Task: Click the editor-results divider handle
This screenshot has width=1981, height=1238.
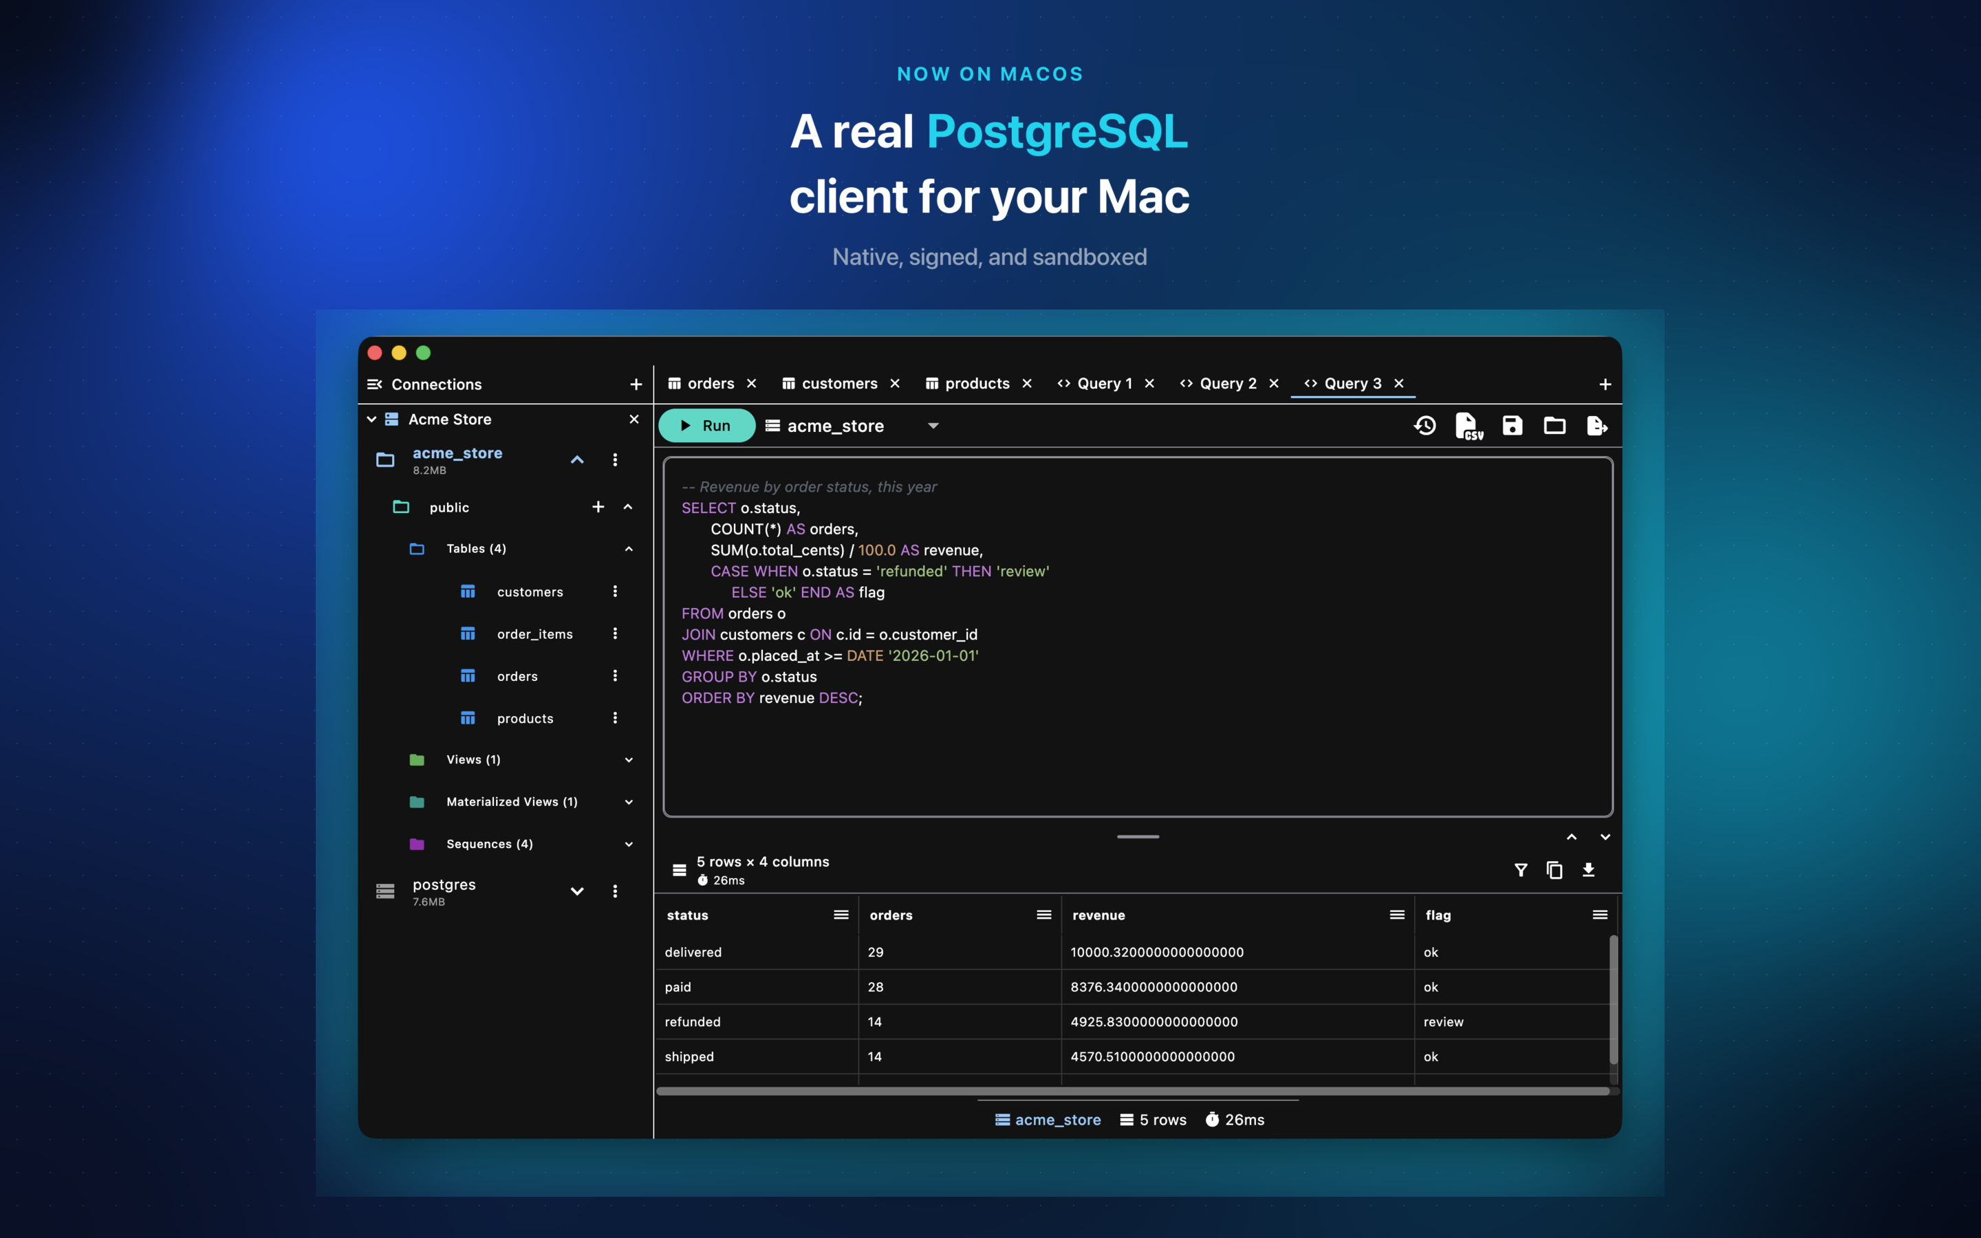Action: tap(1138, 837)
